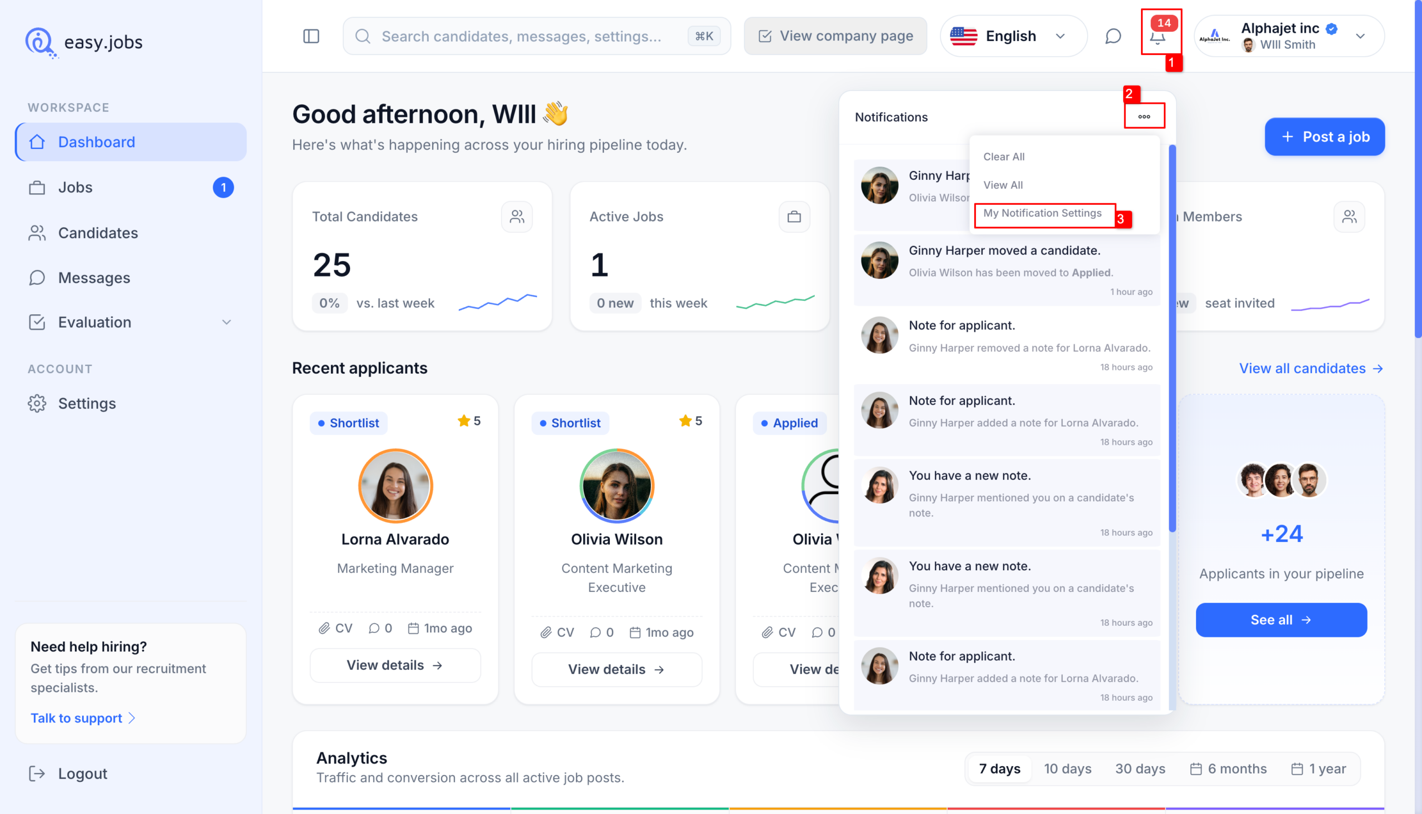1422x814 pixels.
Task: Open My Notification Settings
Action: 1042,213
